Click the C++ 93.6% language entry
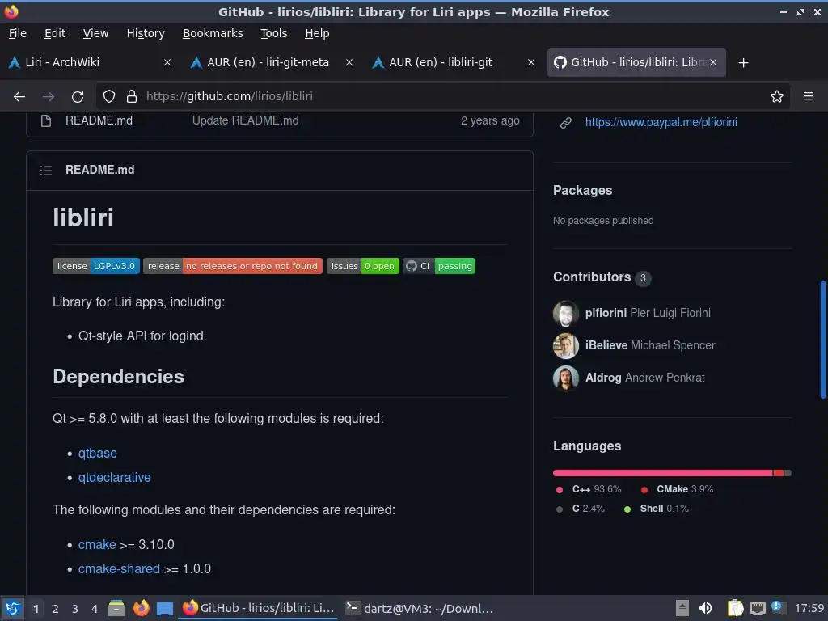Screen dimensions: 828x621 click(x=589, y=489)
